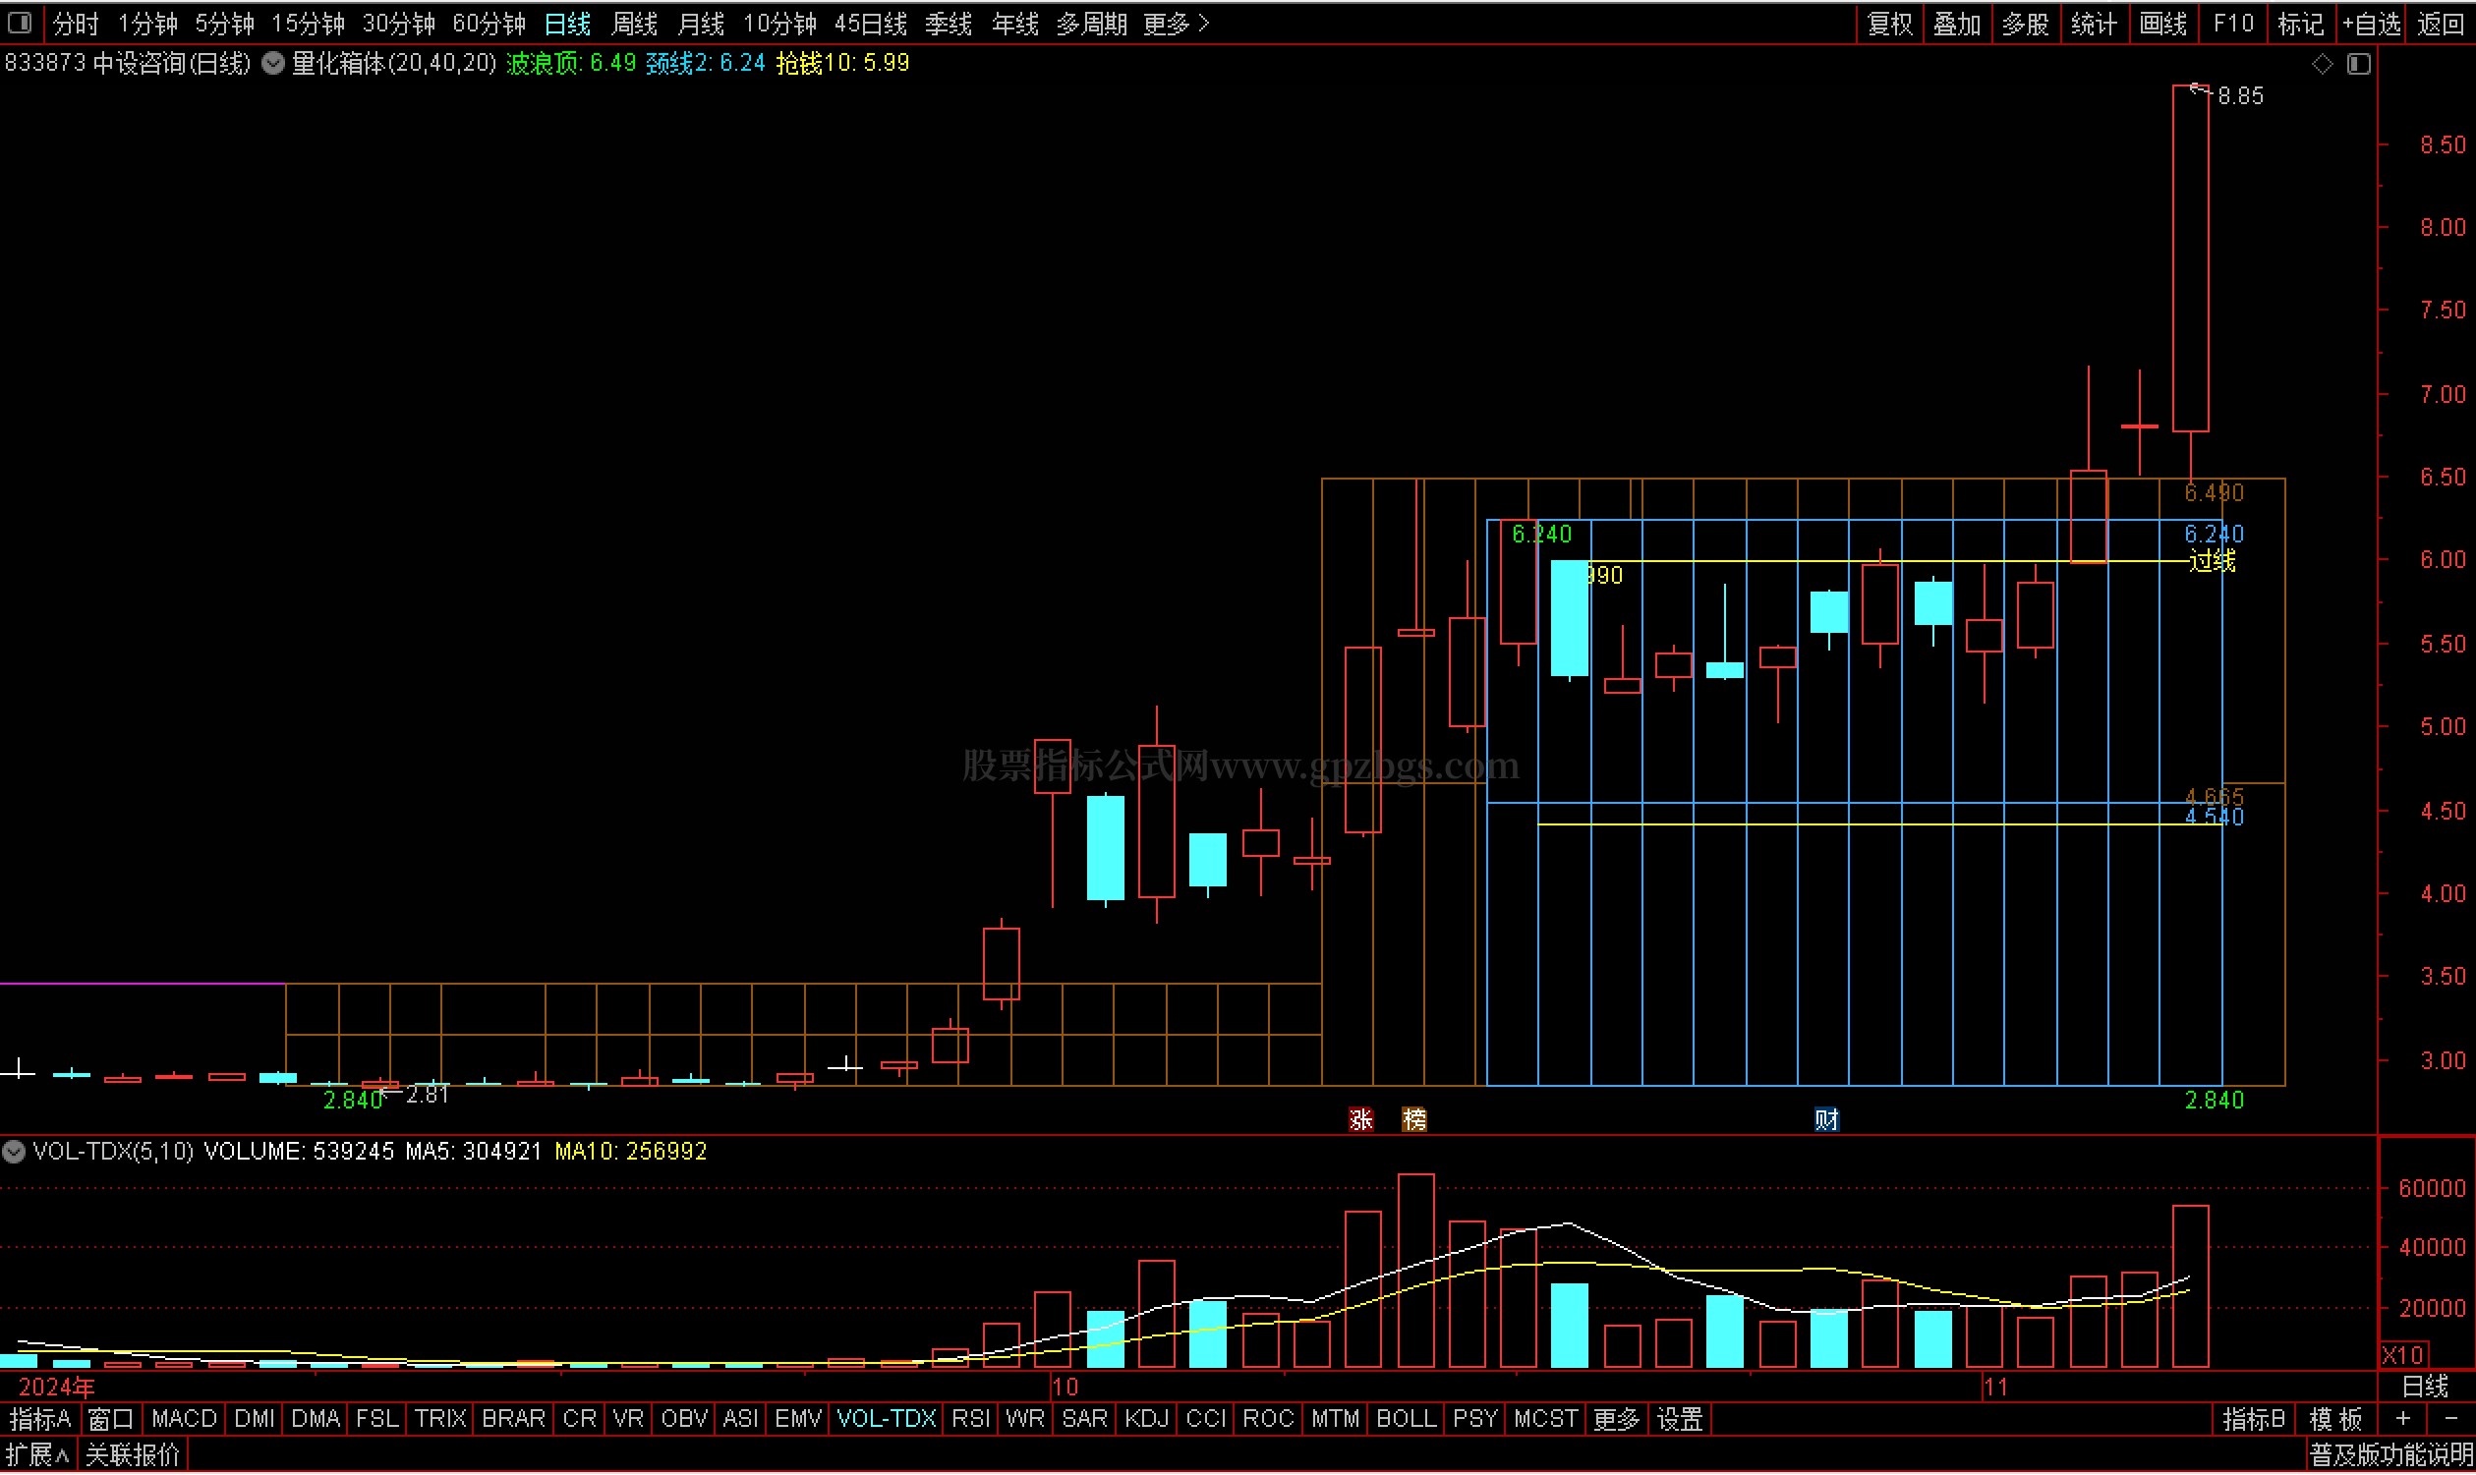Image resolution: width=2476 pixels, height=1475 pixels.
Task: Expand the 更多 periods menu in the top bar
Action: pyautogui.click(x=1176, y=24)
